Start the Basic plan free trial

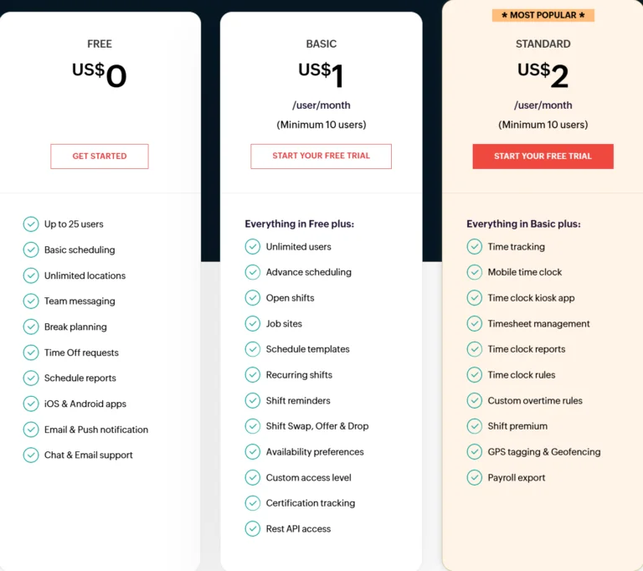pos(321,157)
